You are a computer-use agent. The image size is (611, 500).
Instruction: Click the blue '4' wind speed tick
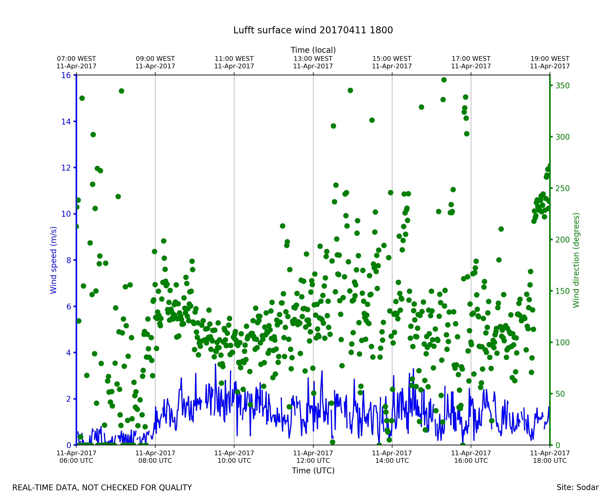click(x=68, y=353)
